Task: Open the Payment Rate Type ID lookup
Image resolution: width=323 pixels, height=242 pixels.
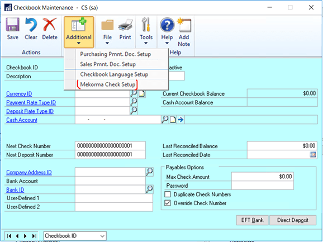Action: (134, 101)
